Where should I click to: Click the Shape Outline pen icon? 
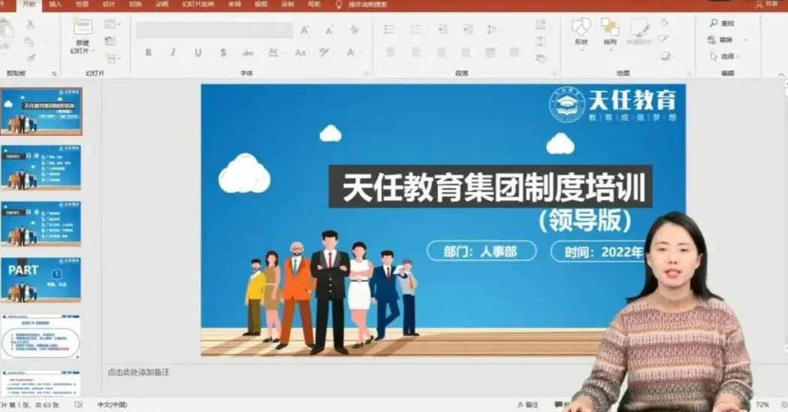coord(664,39)
